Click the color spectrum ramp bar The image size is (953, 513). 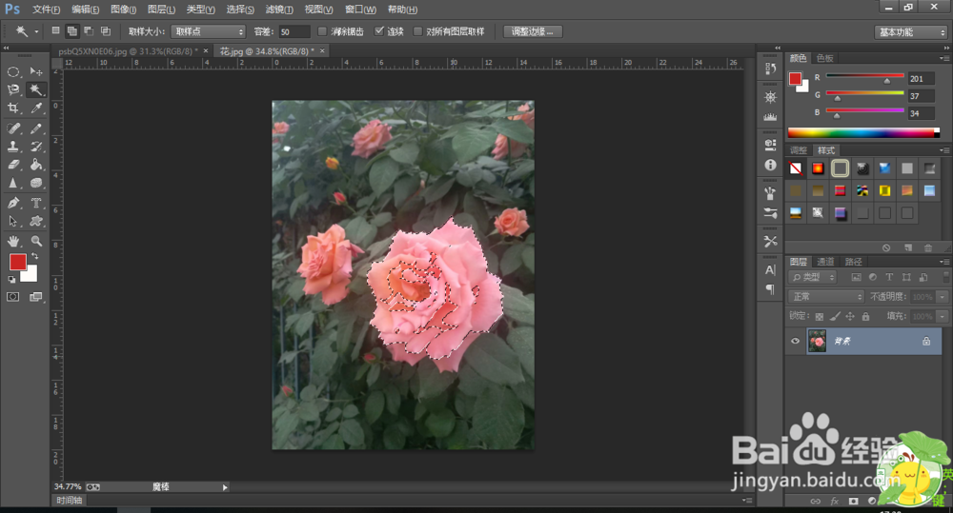863,132
